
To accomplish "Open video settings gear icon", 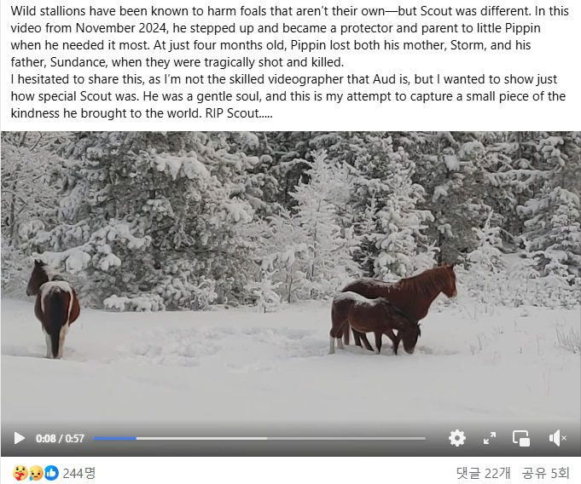I will point(457,438).
